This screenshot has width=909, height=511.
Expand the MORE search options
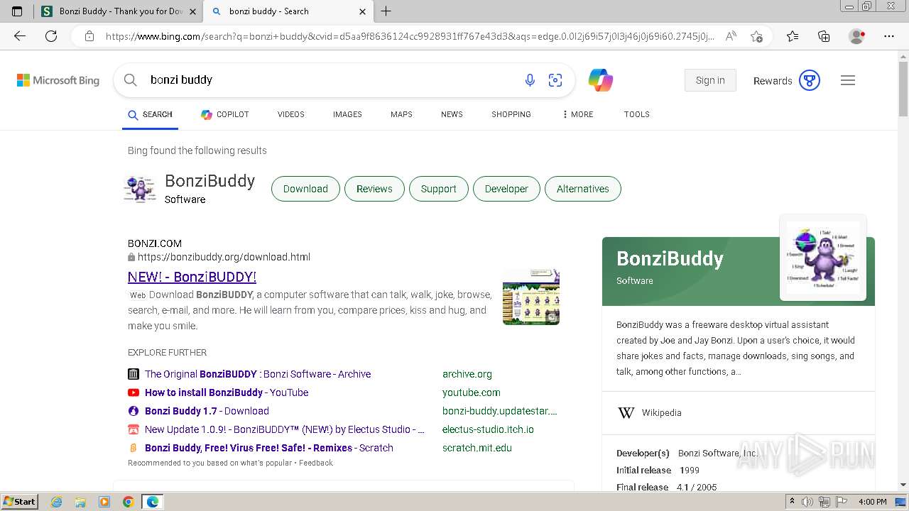click(578, 114)
